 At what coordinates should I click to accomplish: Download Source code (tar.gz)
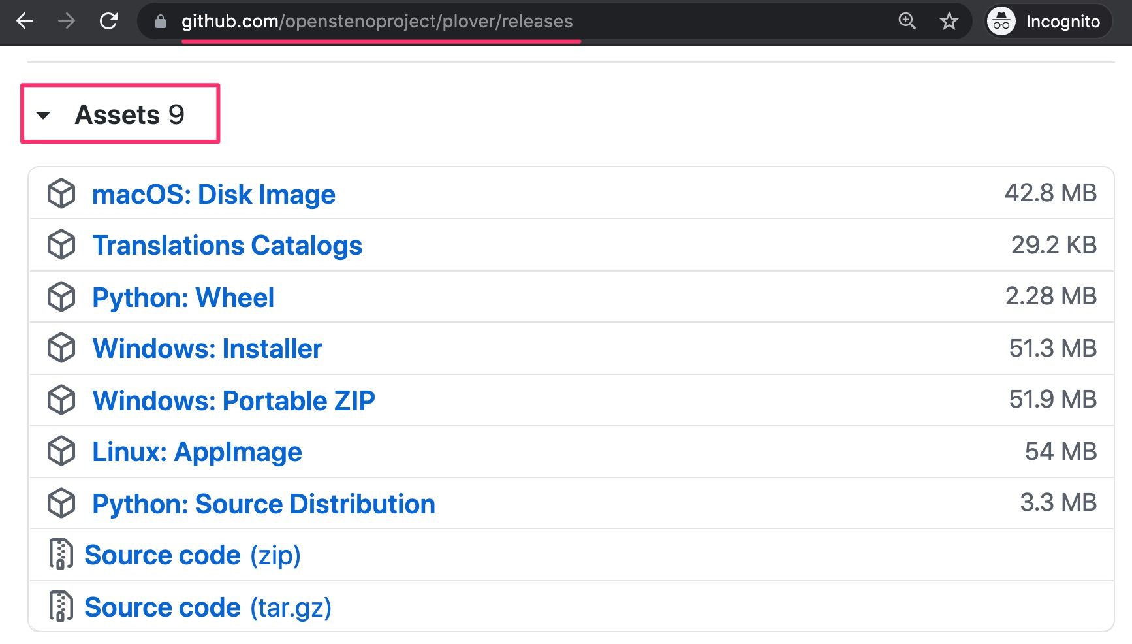[x=208, y=607]
